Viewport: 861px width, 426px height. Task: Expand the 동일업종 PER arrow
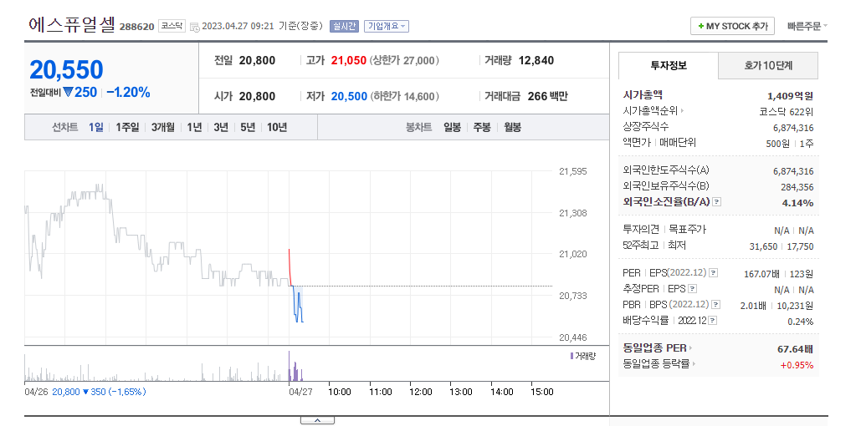(x=690, y=347)
